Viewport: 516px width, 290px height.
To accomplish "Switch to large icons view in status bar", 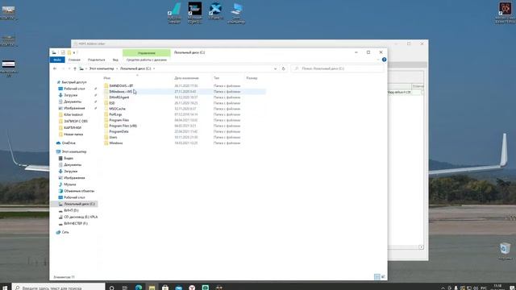I will tap(383, 277).
